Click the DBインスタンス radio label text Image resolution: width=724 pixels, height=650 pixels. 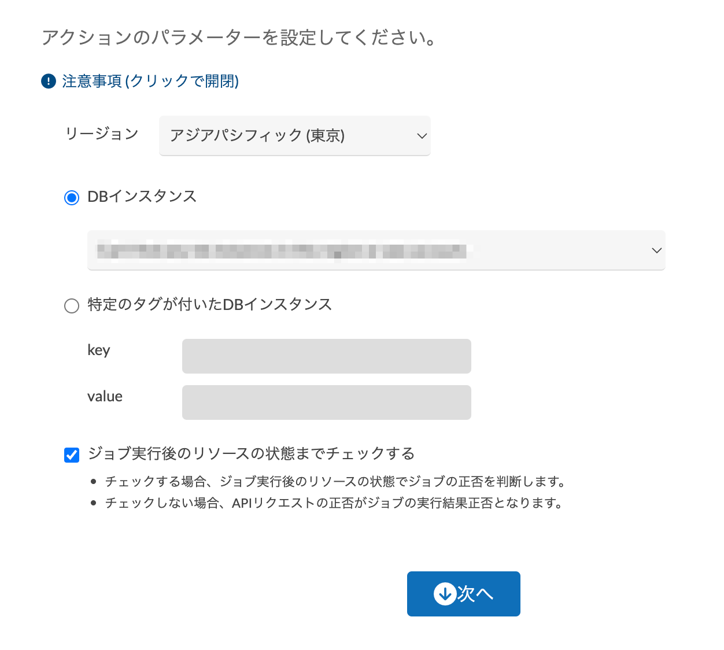coord(142,197)
